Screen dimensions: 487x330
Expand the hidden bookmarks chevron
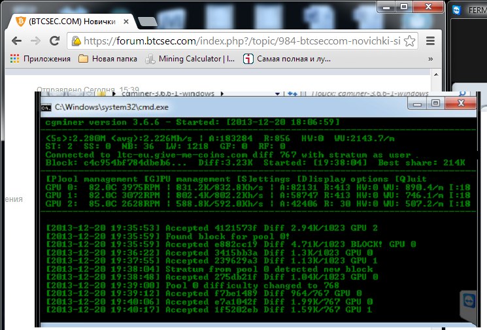(431, 59)
